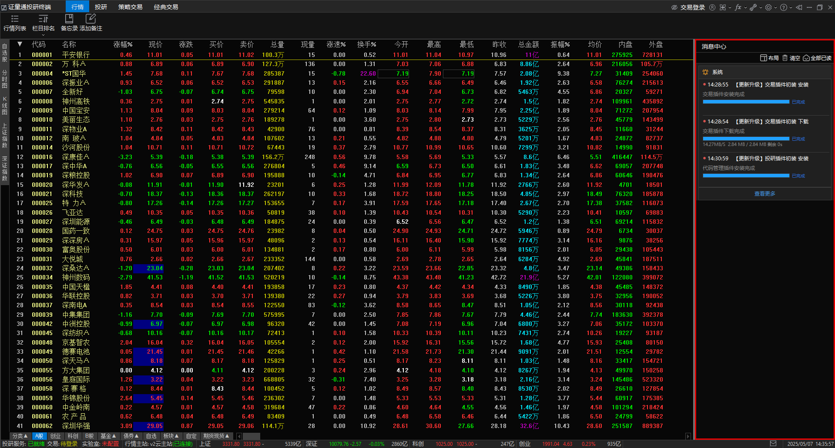The image size is (835, 448).
Task: Open the 策略交易 strategy trading tab
Action: (130, 7)
